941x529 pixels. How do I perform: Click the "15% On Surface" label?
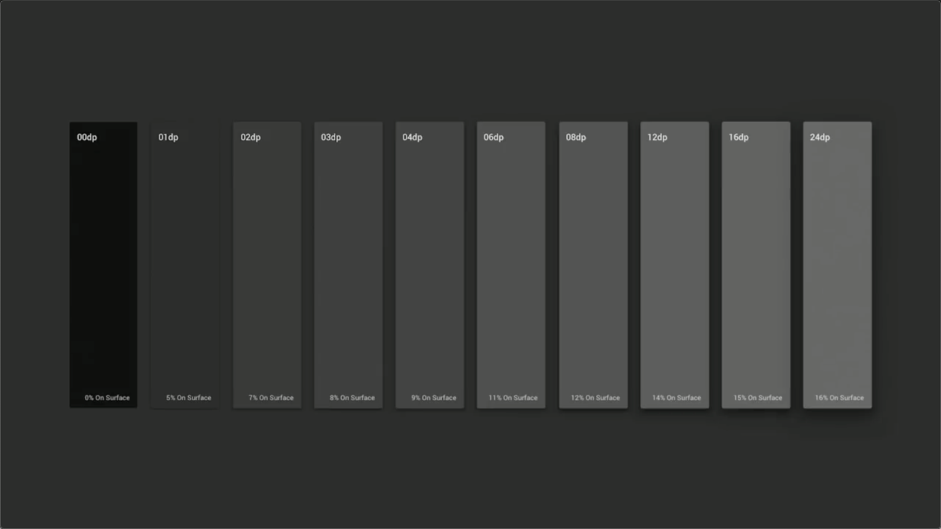tap(758, 398)
